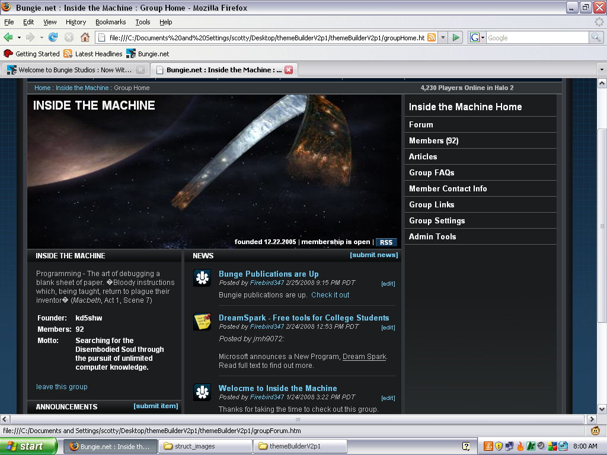Screen dimensions: 607x455
Task: Click the search magnifier icon
Action: click(596, 37)
